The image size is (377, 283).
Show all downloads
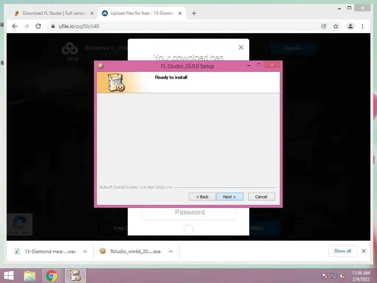click(x=343, y=251)
